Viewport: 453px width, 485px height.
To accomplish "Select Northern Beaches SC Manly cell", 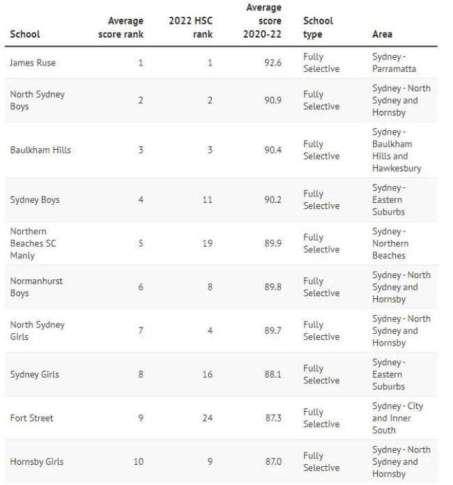I will tap(33, 243).
